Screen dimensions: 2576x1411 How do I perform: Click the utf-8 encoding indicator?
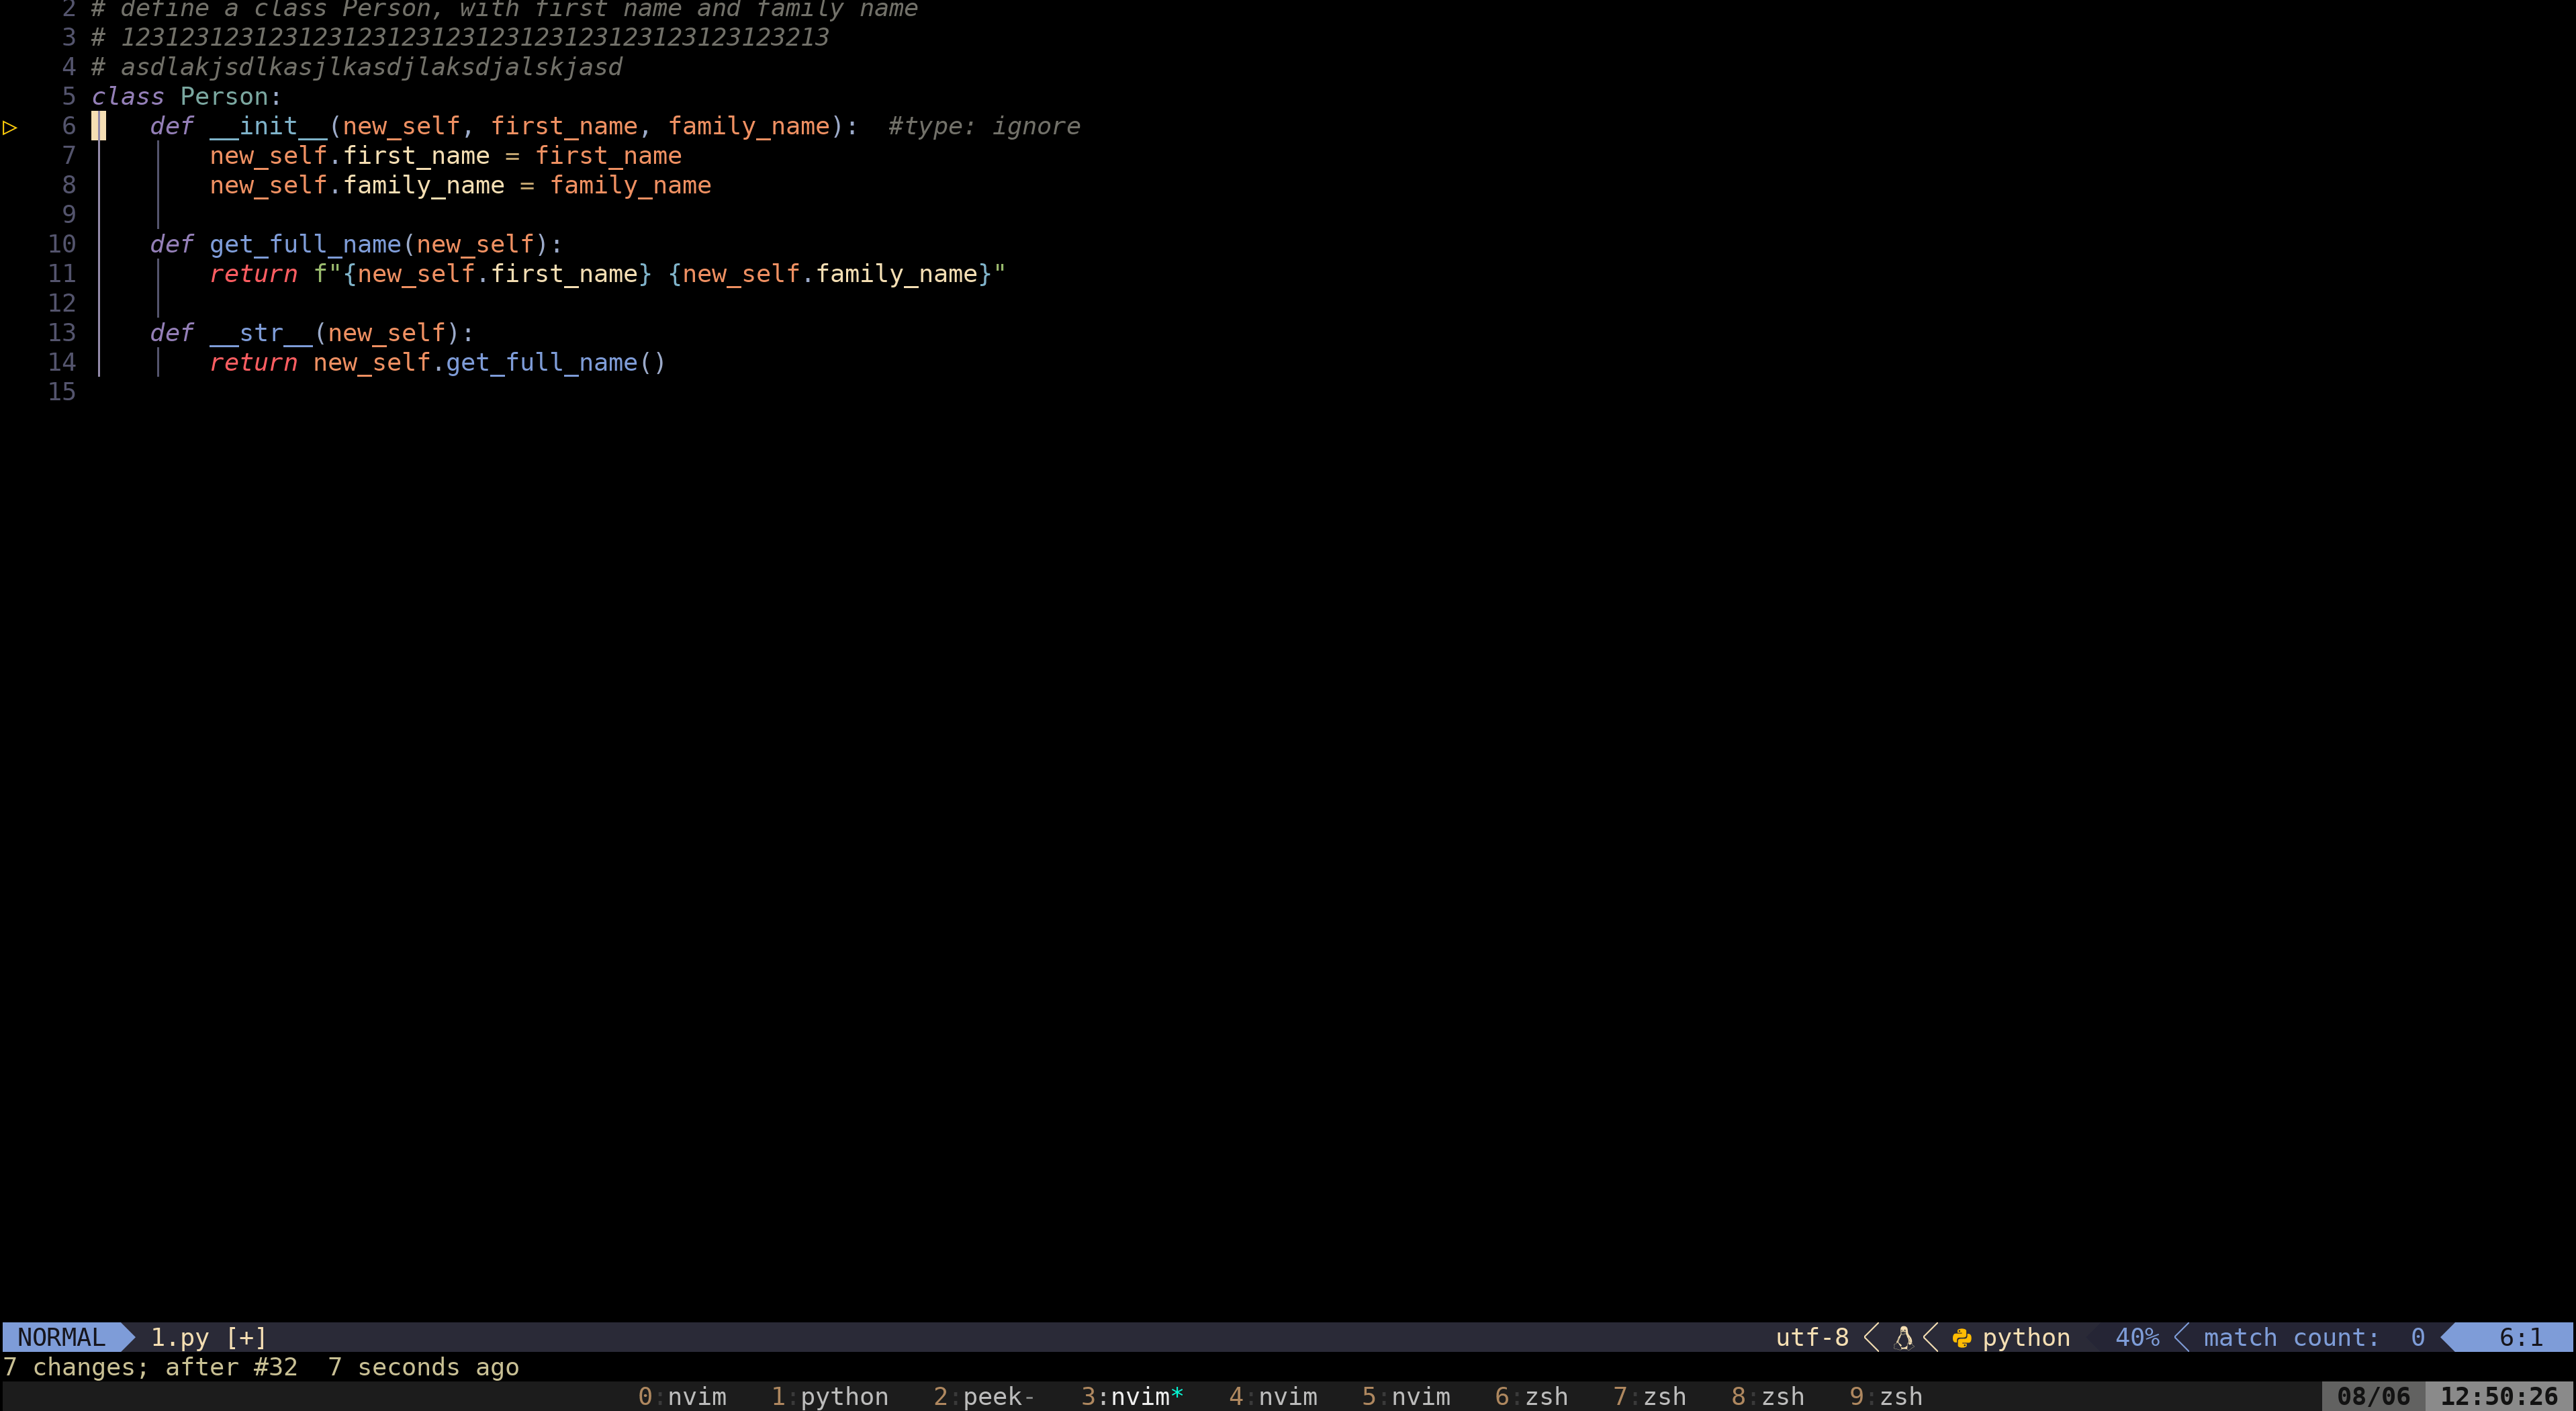pos(1811,1337)
